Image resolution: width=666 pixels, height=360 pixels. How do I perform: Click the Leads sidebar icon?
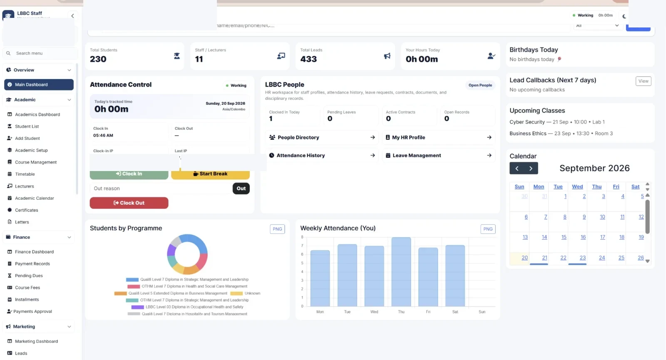(10, 353)
